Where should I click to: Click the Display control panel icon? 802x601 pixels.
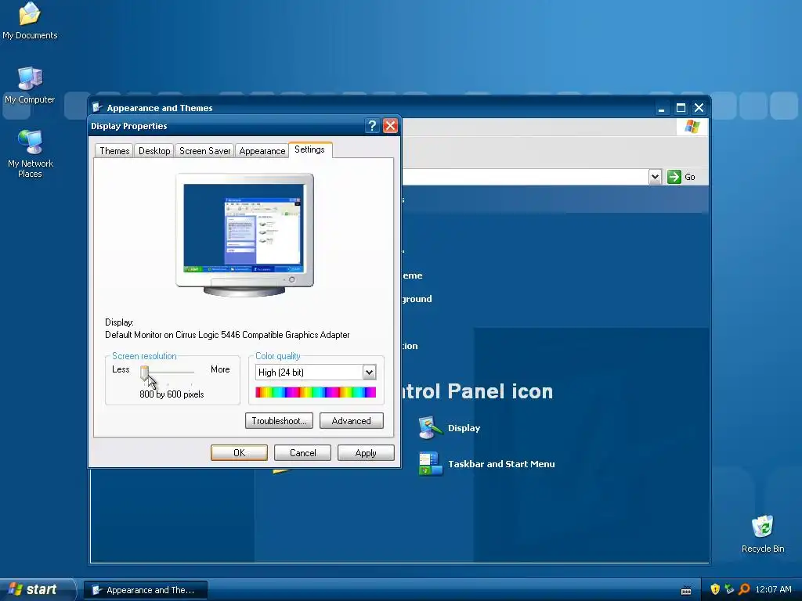tap(430, 428)
